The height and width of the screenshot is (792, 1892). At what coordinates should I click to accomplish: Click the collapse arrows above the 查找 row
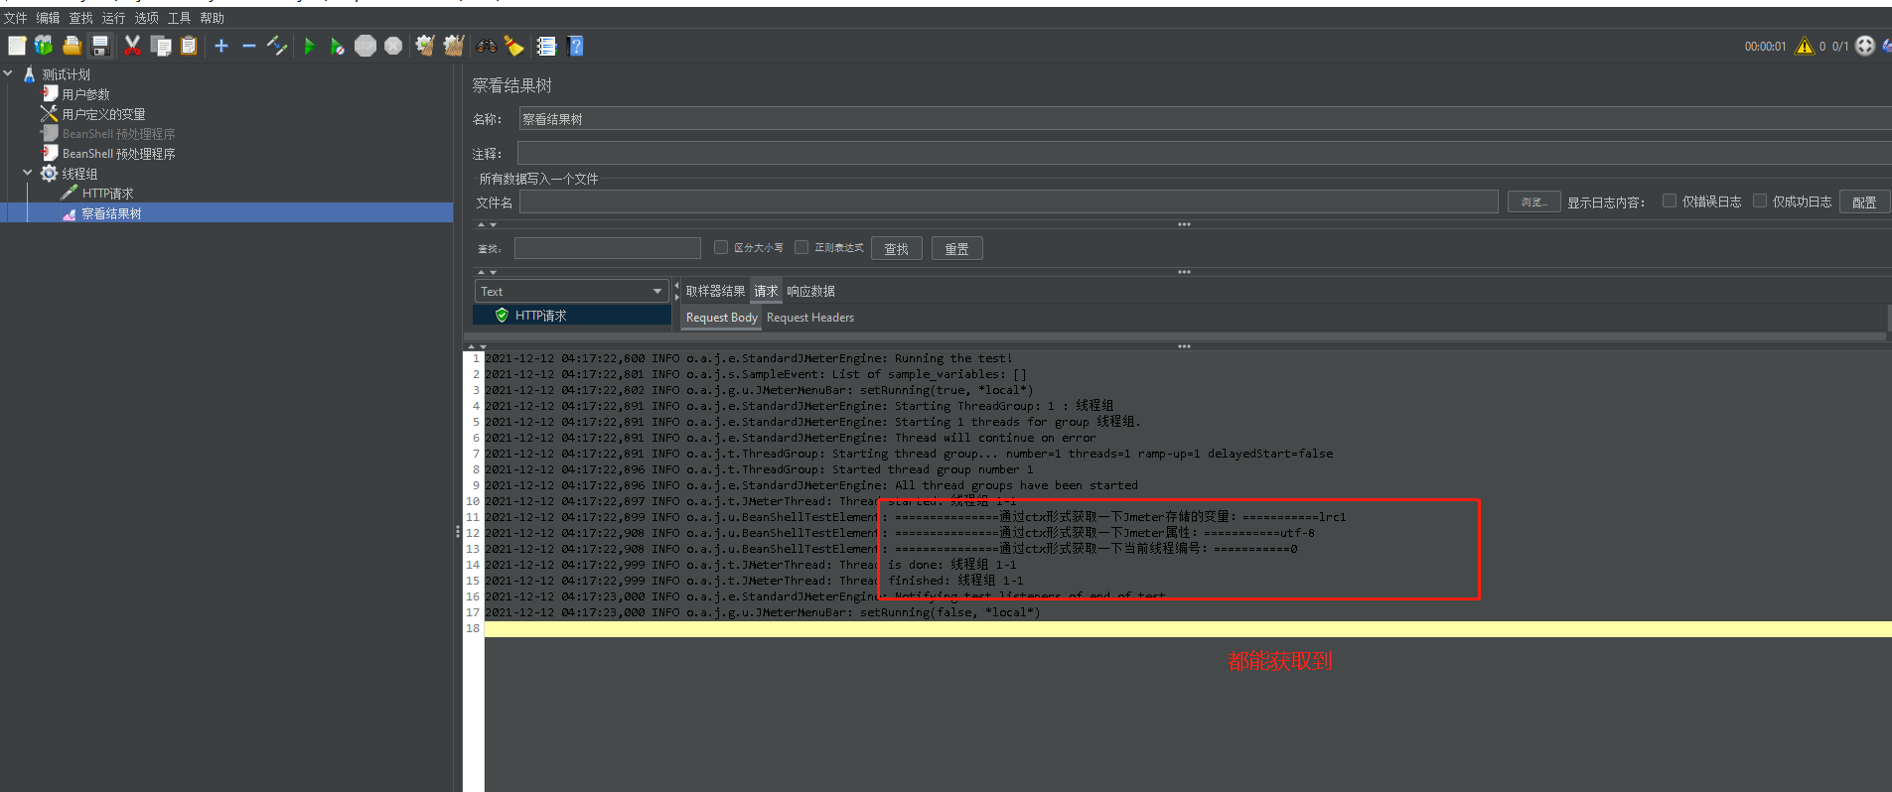pyautogui.click(x=487, y=225)
